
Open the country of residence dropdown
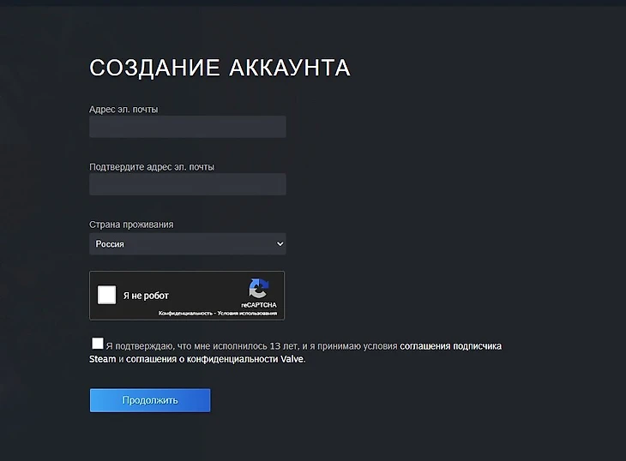188,243
